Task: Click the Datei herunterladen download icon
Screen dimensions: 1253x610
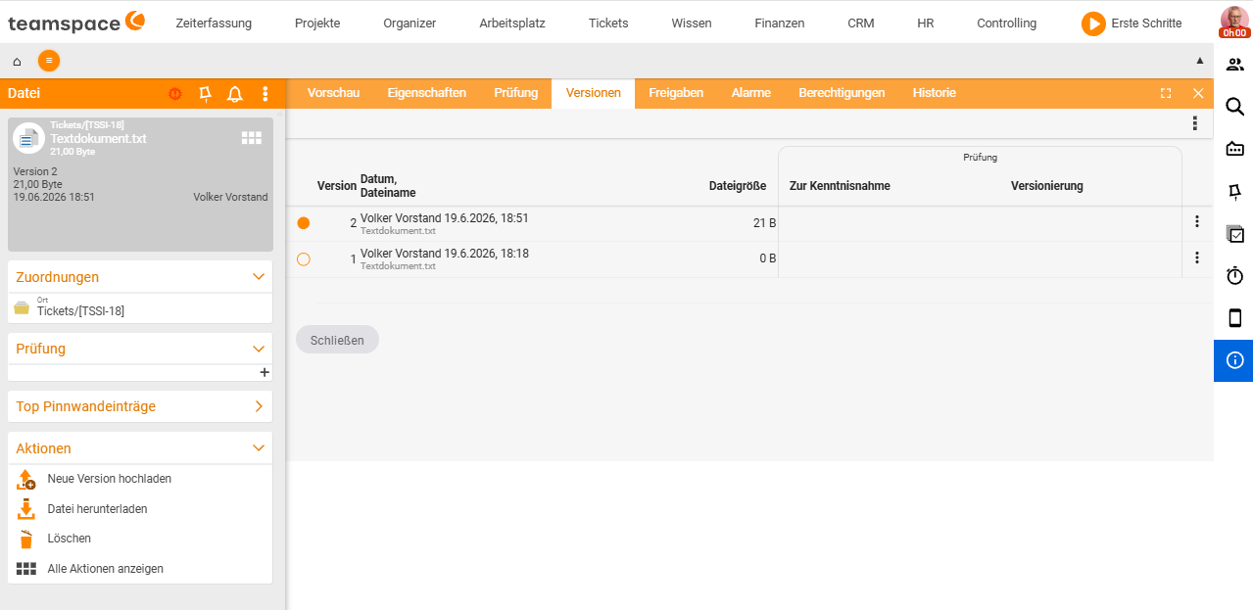Action: tap(26, 509)
